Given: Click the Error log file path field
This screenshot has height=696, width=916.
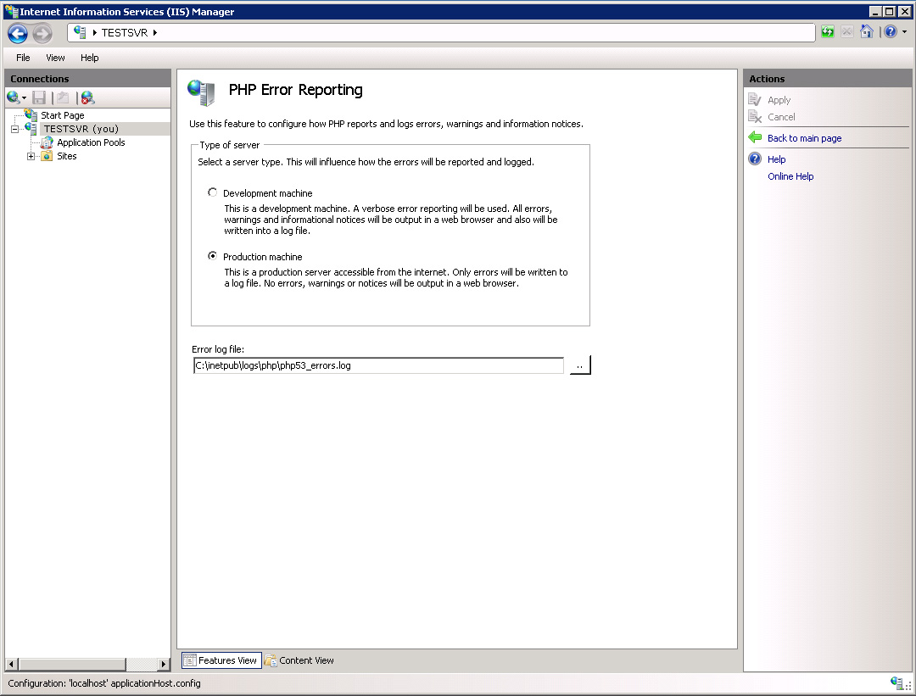Looking at the screenshot, I should [378, 365].
